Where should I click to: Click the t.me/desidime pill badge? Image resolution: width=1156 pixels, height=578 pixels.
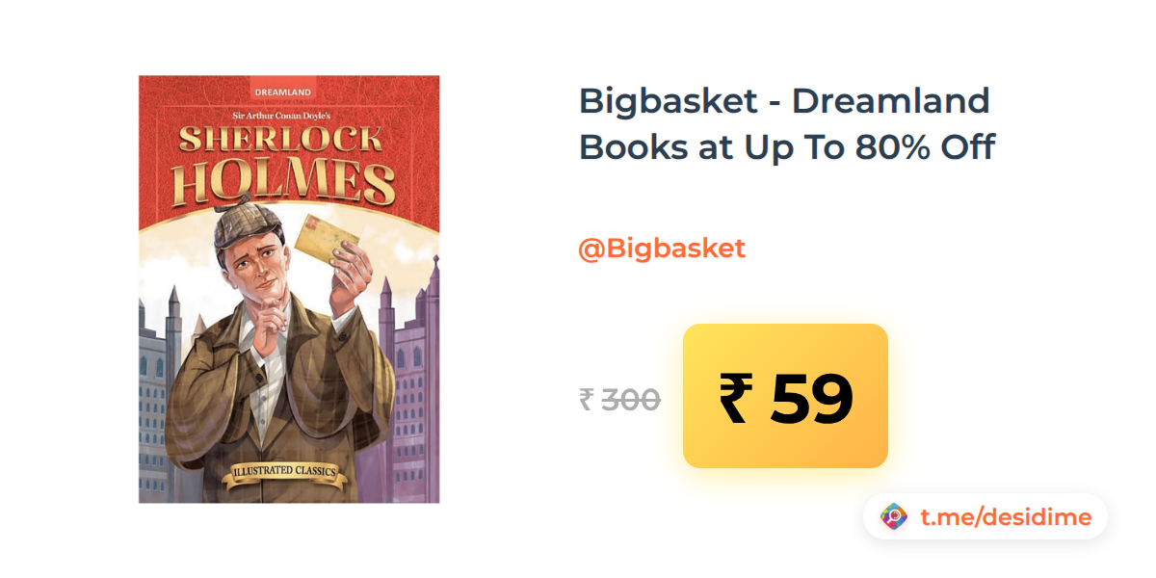point(985,517)
